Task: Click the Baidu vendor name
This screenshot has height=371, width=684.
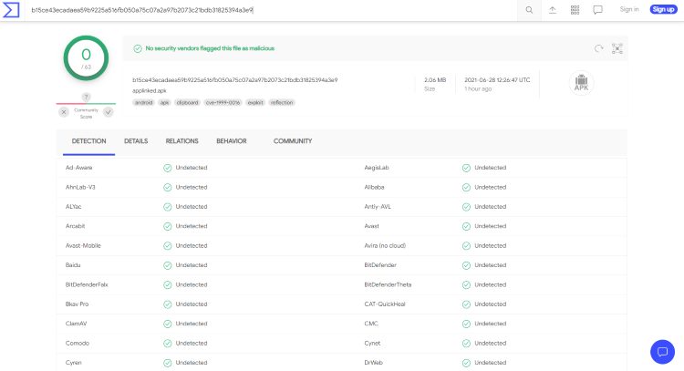Action: click(73, 265)
